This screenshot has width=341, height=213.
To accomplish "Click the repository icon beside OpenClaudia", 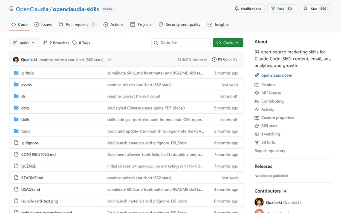I will click(x=12, y=9).
